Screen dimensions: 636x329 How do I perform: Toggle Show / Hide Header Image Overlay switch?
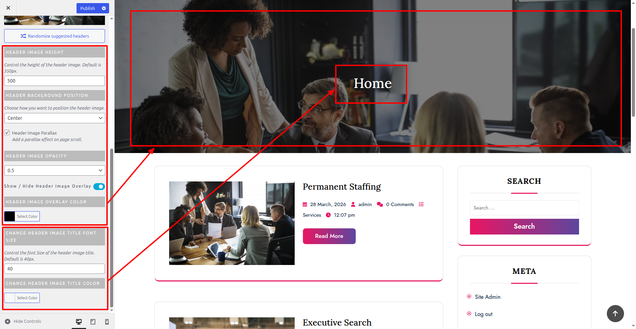tap(99, 187)
